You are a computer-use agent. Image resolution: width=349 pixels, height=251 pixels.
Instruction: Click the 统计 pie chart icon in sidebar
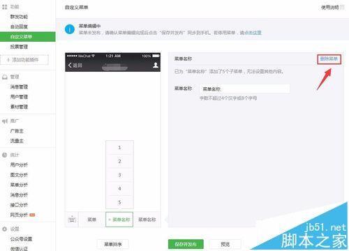click(5, 155)
